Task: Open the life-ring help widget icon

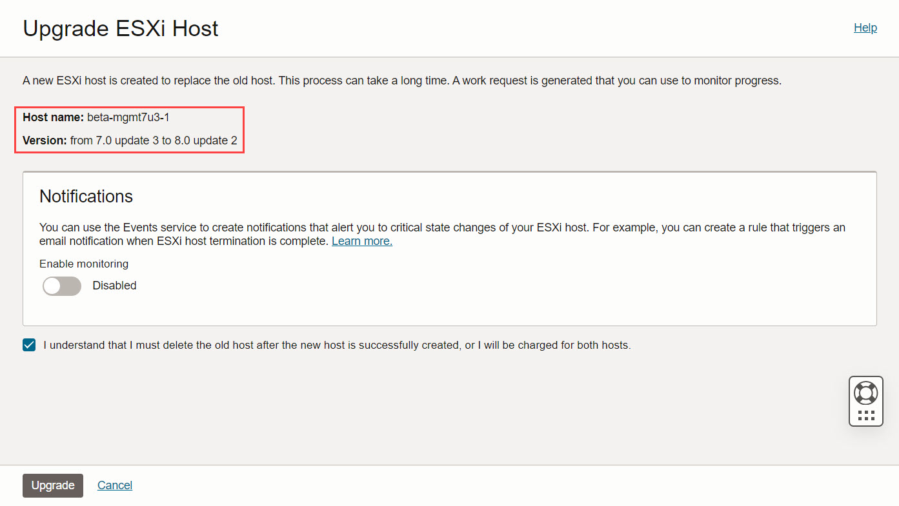Action: click(x=865, y=393)
